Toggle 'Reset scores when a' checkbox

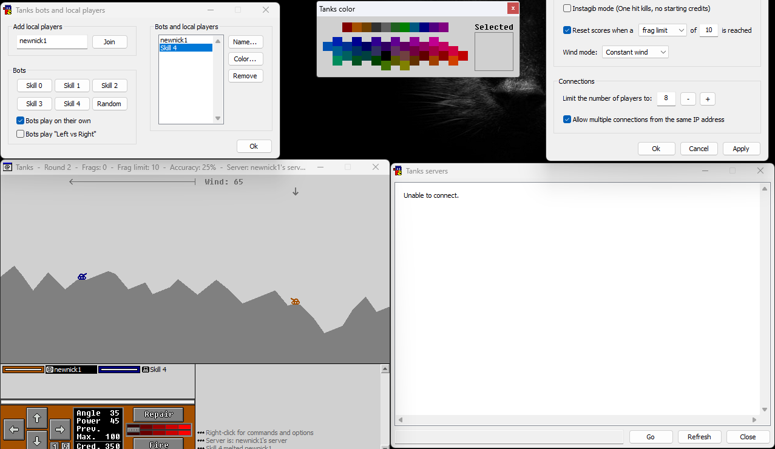tap(567, 30)
